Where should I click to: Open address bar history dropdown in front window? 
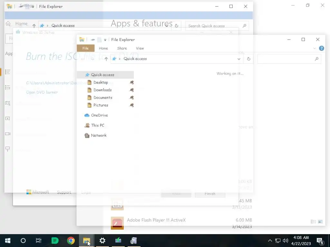coord(239,59)
